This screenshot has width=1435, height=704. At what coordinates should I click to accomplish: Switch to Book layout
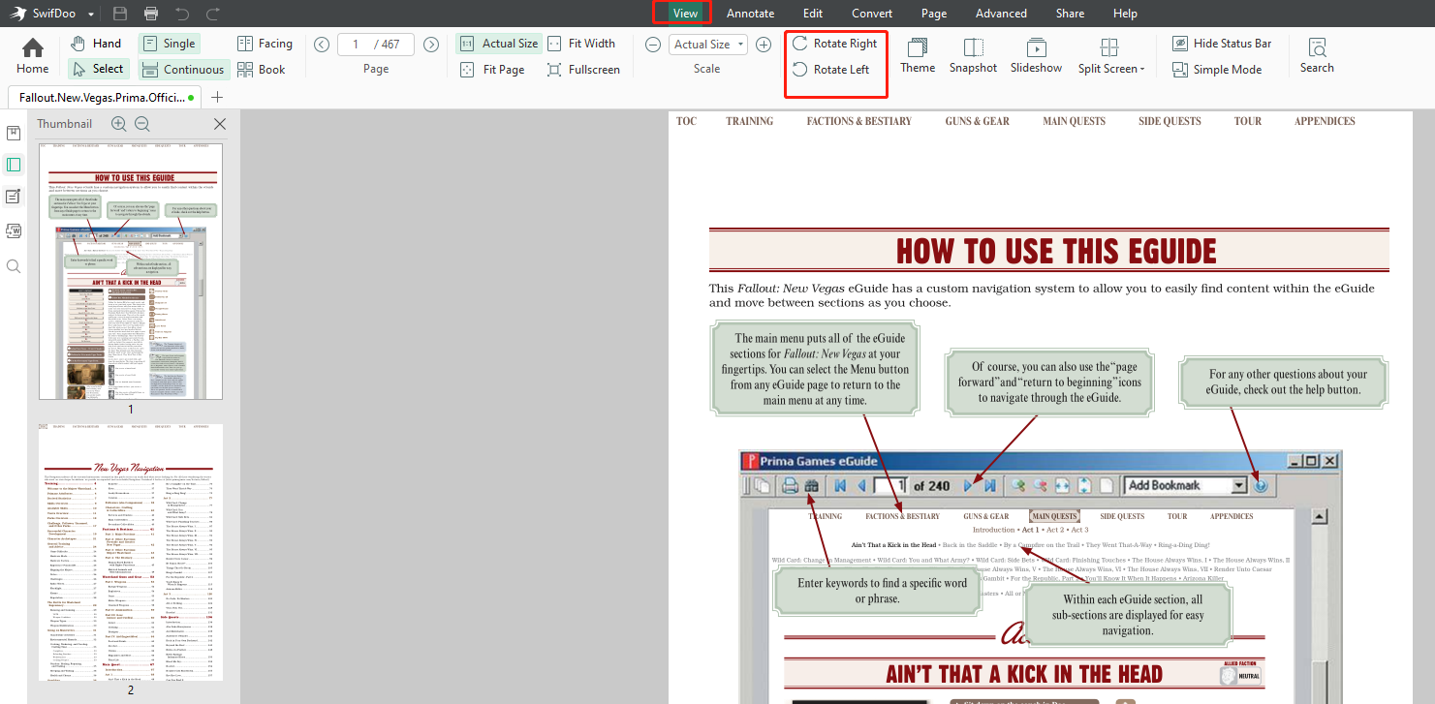click(x=262, y=69)
